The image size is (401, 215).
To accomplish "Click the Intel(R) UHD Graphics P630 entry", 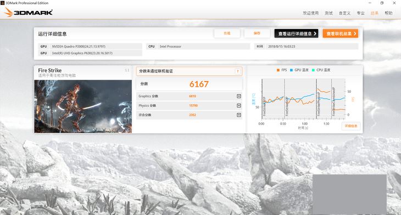I will pyautogui.click(x=90, y=53).
